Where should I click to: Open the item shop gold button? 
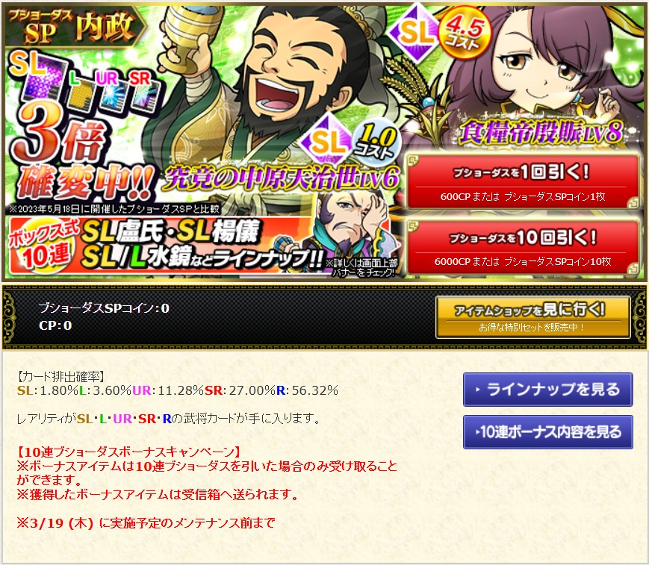(532, 317)
